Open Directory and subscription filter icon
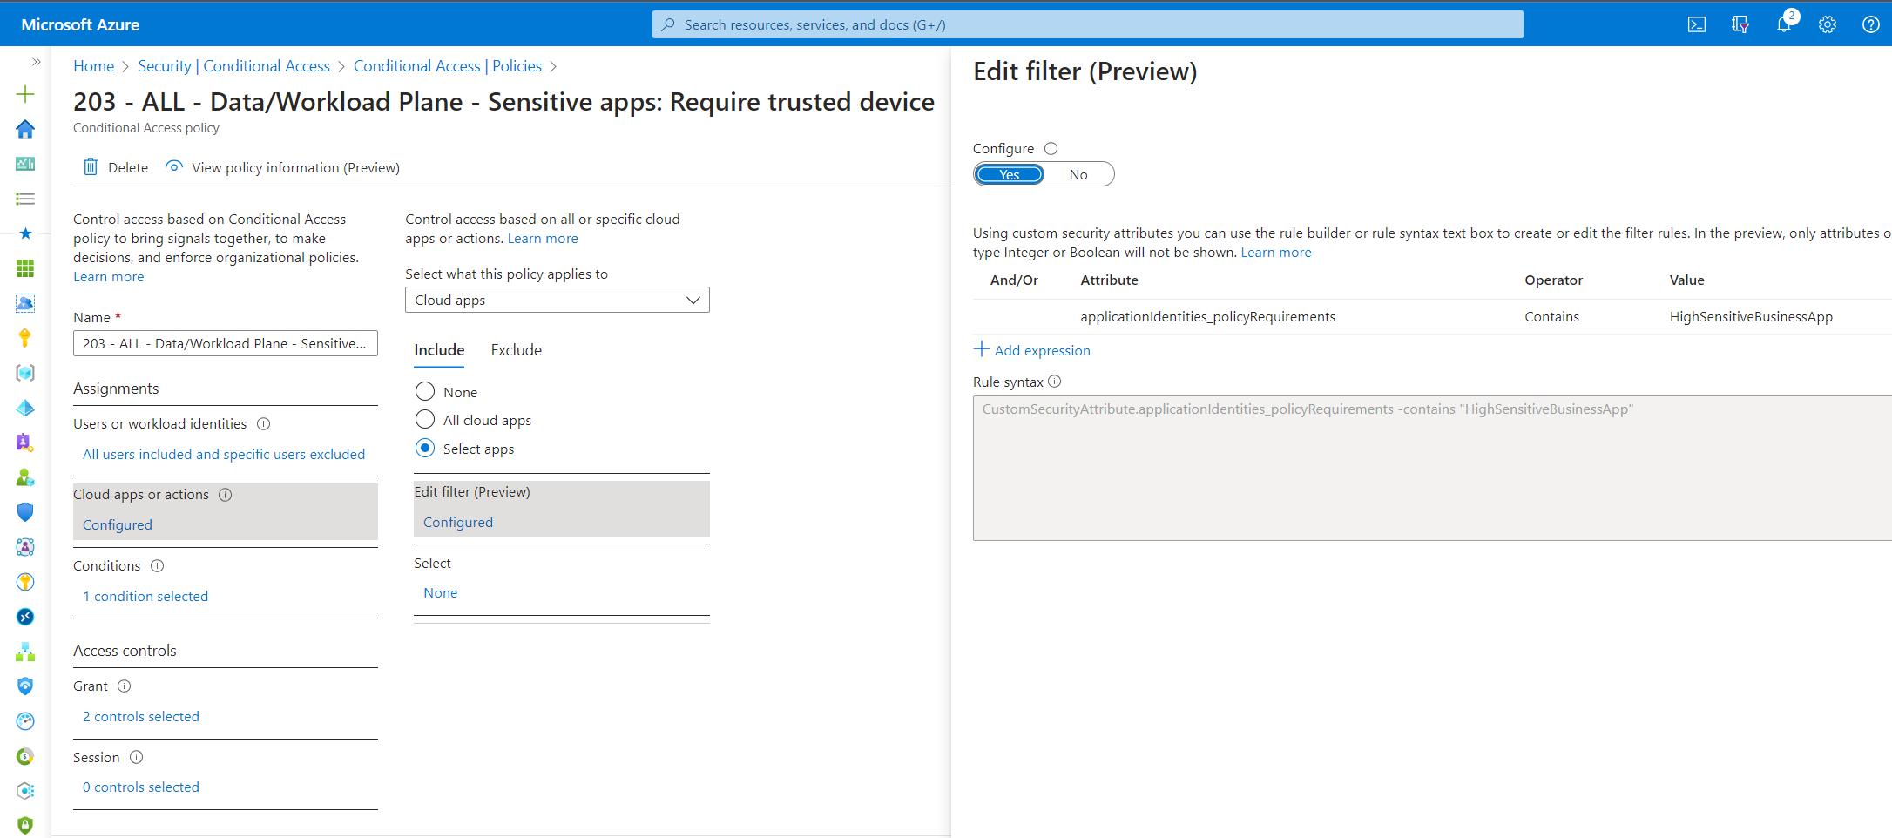Image resolution: width=1892 pixels, height=838 pixels. click(x=1740, y=24)
